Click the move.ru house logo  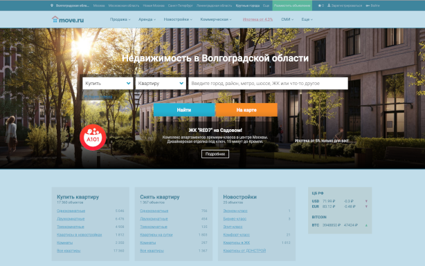click(68, 19)
